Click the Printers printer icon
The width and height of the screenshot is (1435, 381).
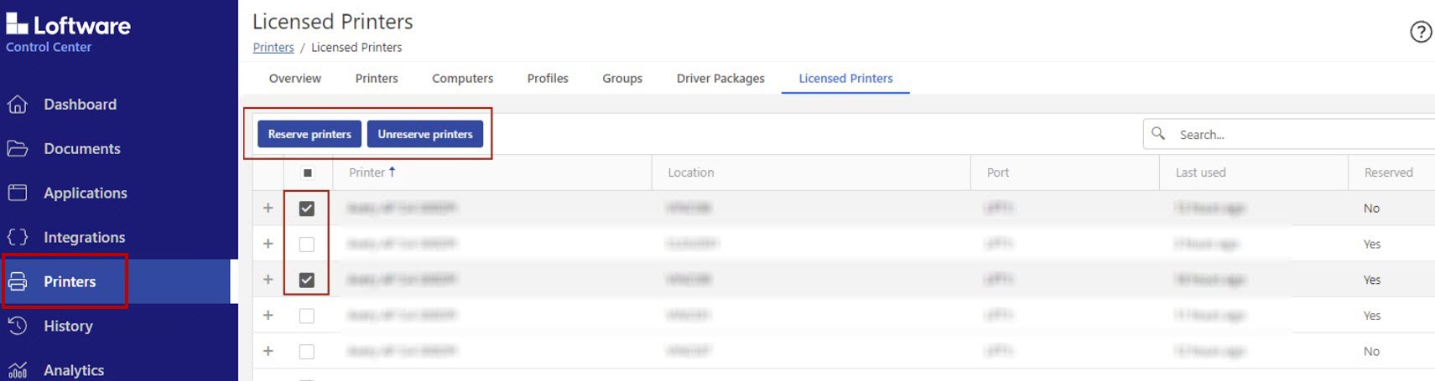coord(18,282)
